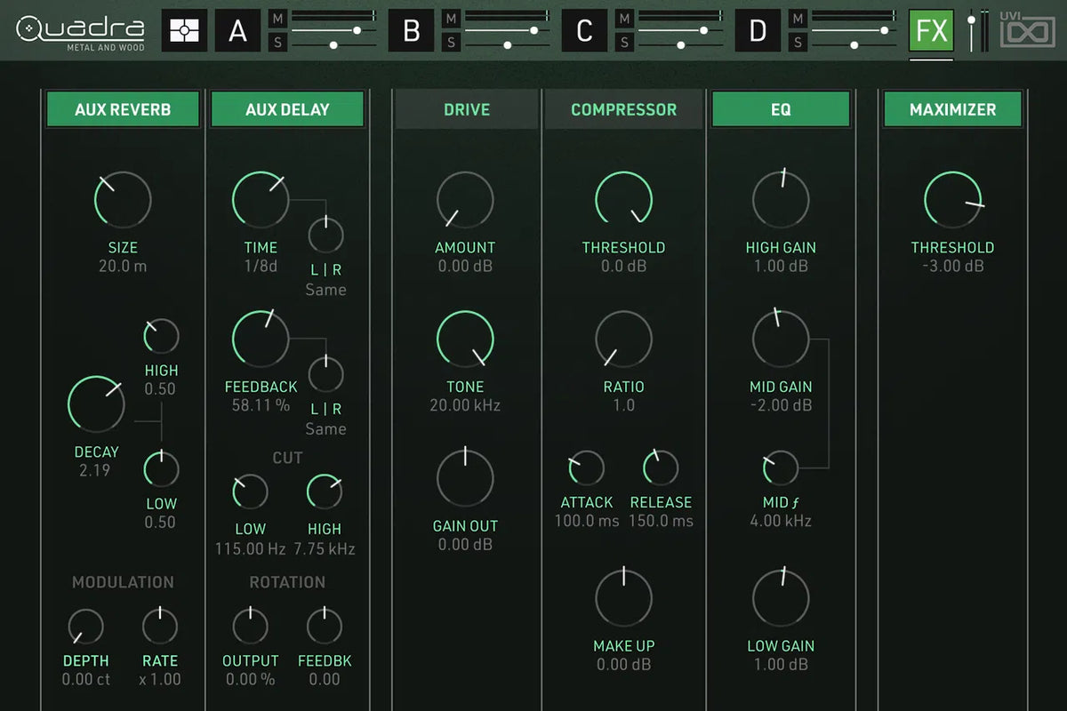
Task: Click the Aux Delay Feedback knob
Action: pos(261,340)
